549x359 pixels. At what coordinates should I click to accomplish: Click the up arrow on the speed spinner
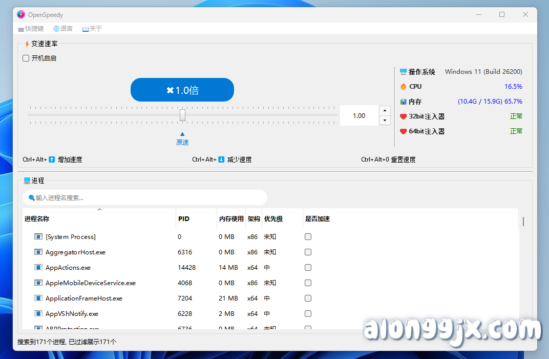click(385, 110)
